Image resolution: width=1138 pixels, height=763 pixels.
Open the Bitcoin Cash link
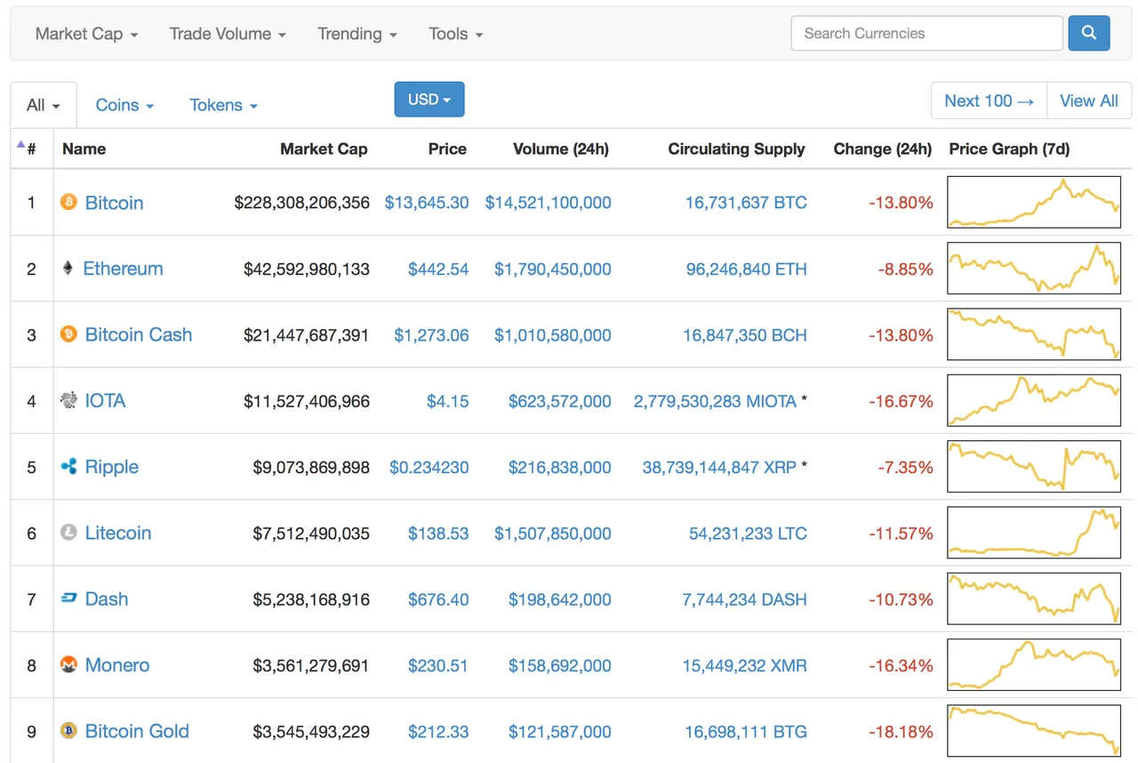(x=139, y=334)
